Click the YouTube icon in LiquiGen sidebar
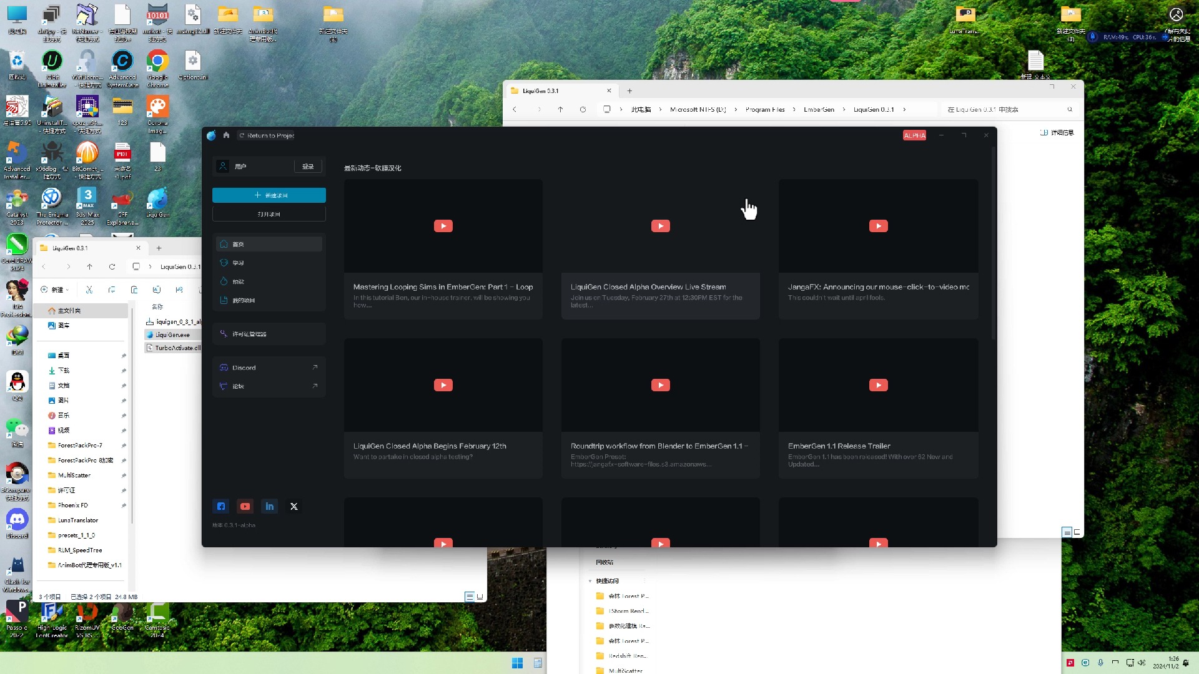The image size is (1199, 674). click(245, 506)
